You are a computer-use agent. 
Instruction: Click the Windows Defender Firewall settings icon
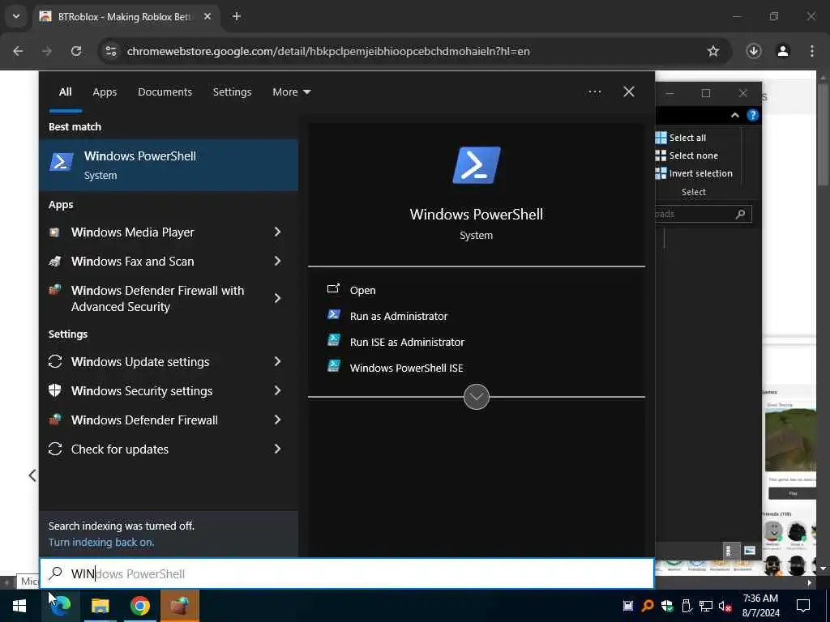click(55, 420)
